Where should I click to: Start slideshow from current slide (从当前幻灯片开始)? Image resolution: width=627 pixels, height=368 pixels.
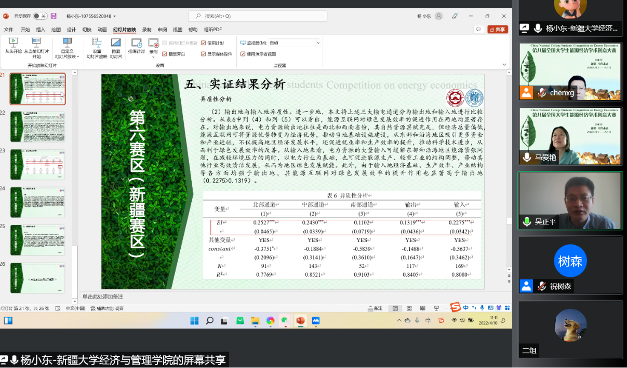pyautogui.click(x=36, y=48)
